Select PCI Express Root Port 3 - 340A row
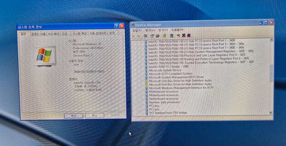Viewport: 286px width, 146px height. [196, 44]
